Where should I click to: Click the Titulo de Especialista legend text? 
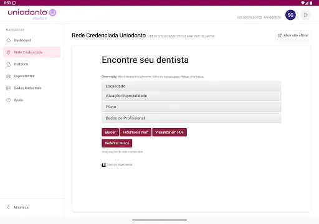119,165
